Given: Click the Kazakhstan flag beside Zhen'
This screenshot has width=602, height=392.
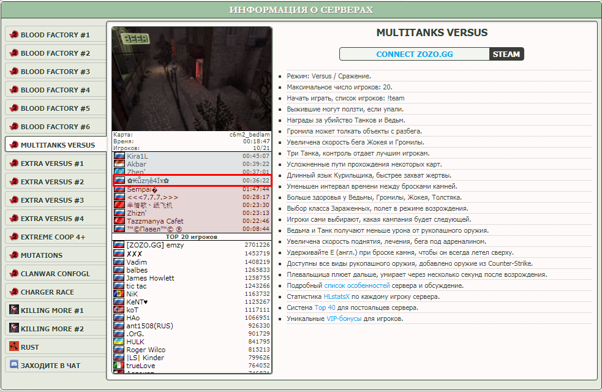Looking at the screenshot, I should [119, 173].
